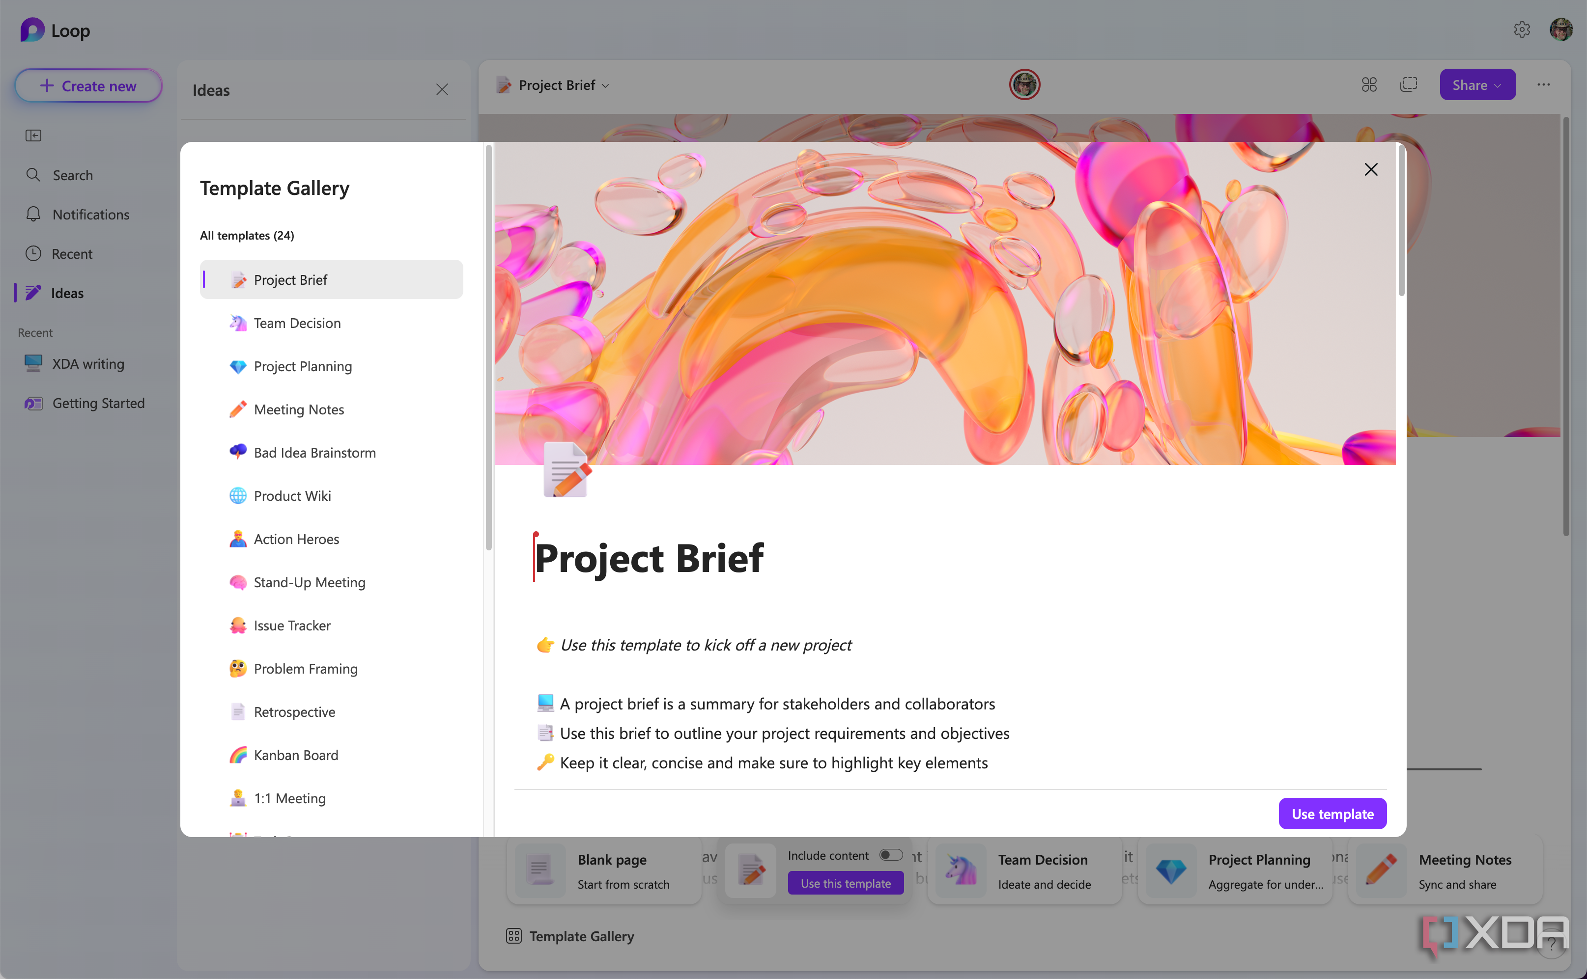Pick the Issue Tracker template
The image size is (1587, 979).
(331, 625)
